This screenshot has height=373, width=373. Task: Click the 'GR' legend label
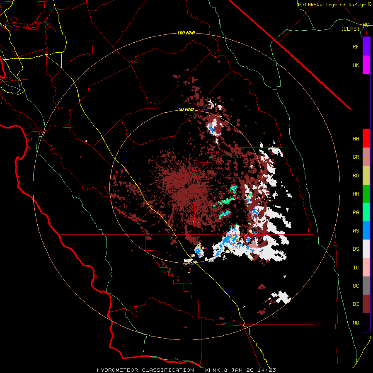point(356,157)
